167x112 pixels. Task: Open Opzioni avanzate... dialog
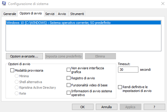tap(24, 56)
